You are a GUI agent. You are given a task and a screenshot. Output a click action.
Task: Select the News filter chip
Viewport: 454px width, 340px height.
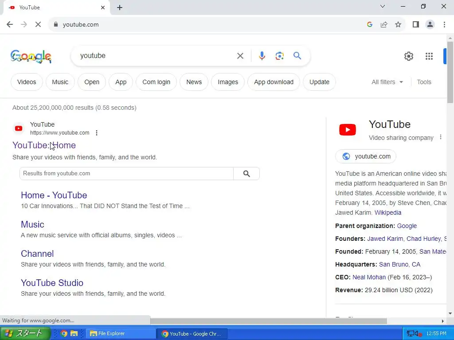pyautogui.click(x=194, y=82)
